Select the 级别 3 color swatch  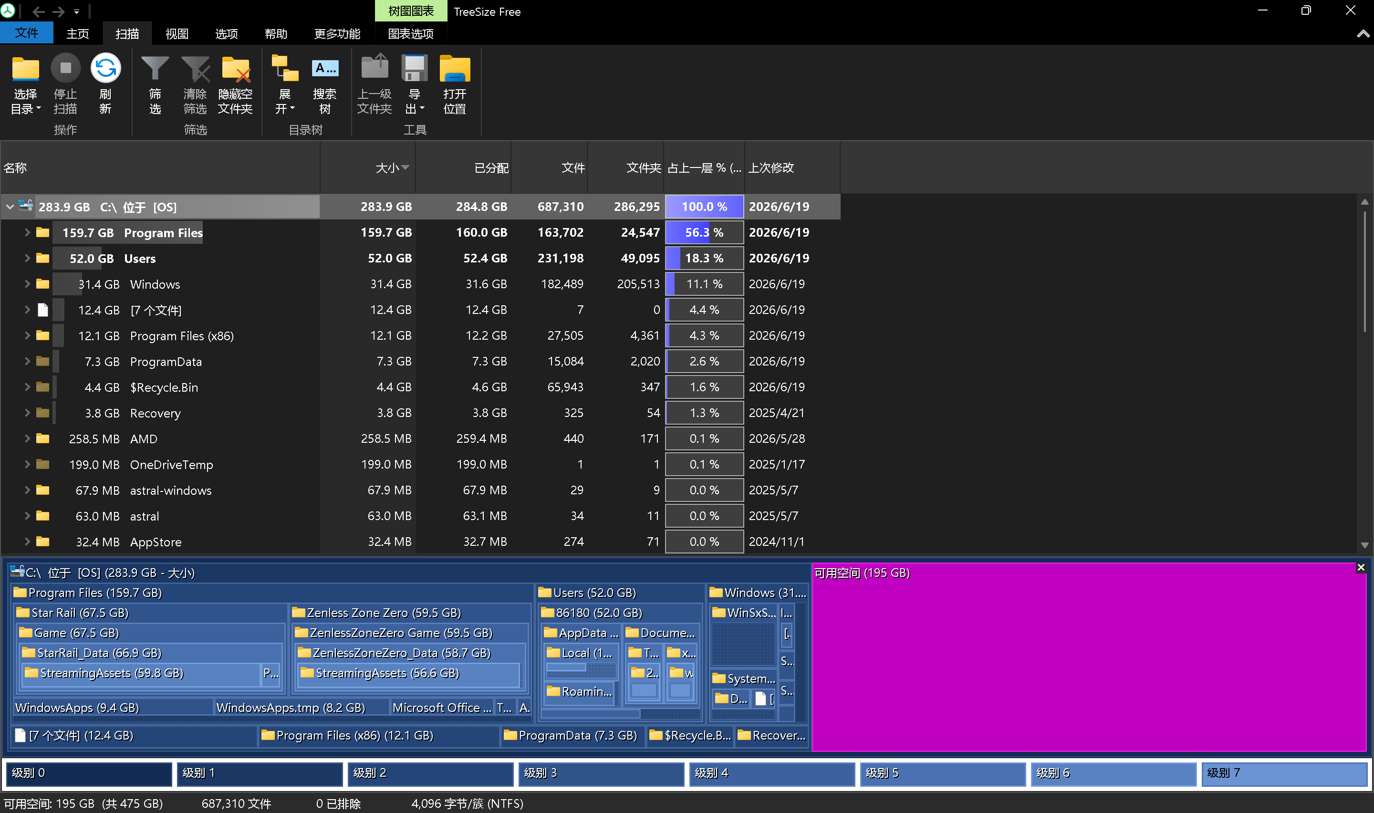point(601,773)
